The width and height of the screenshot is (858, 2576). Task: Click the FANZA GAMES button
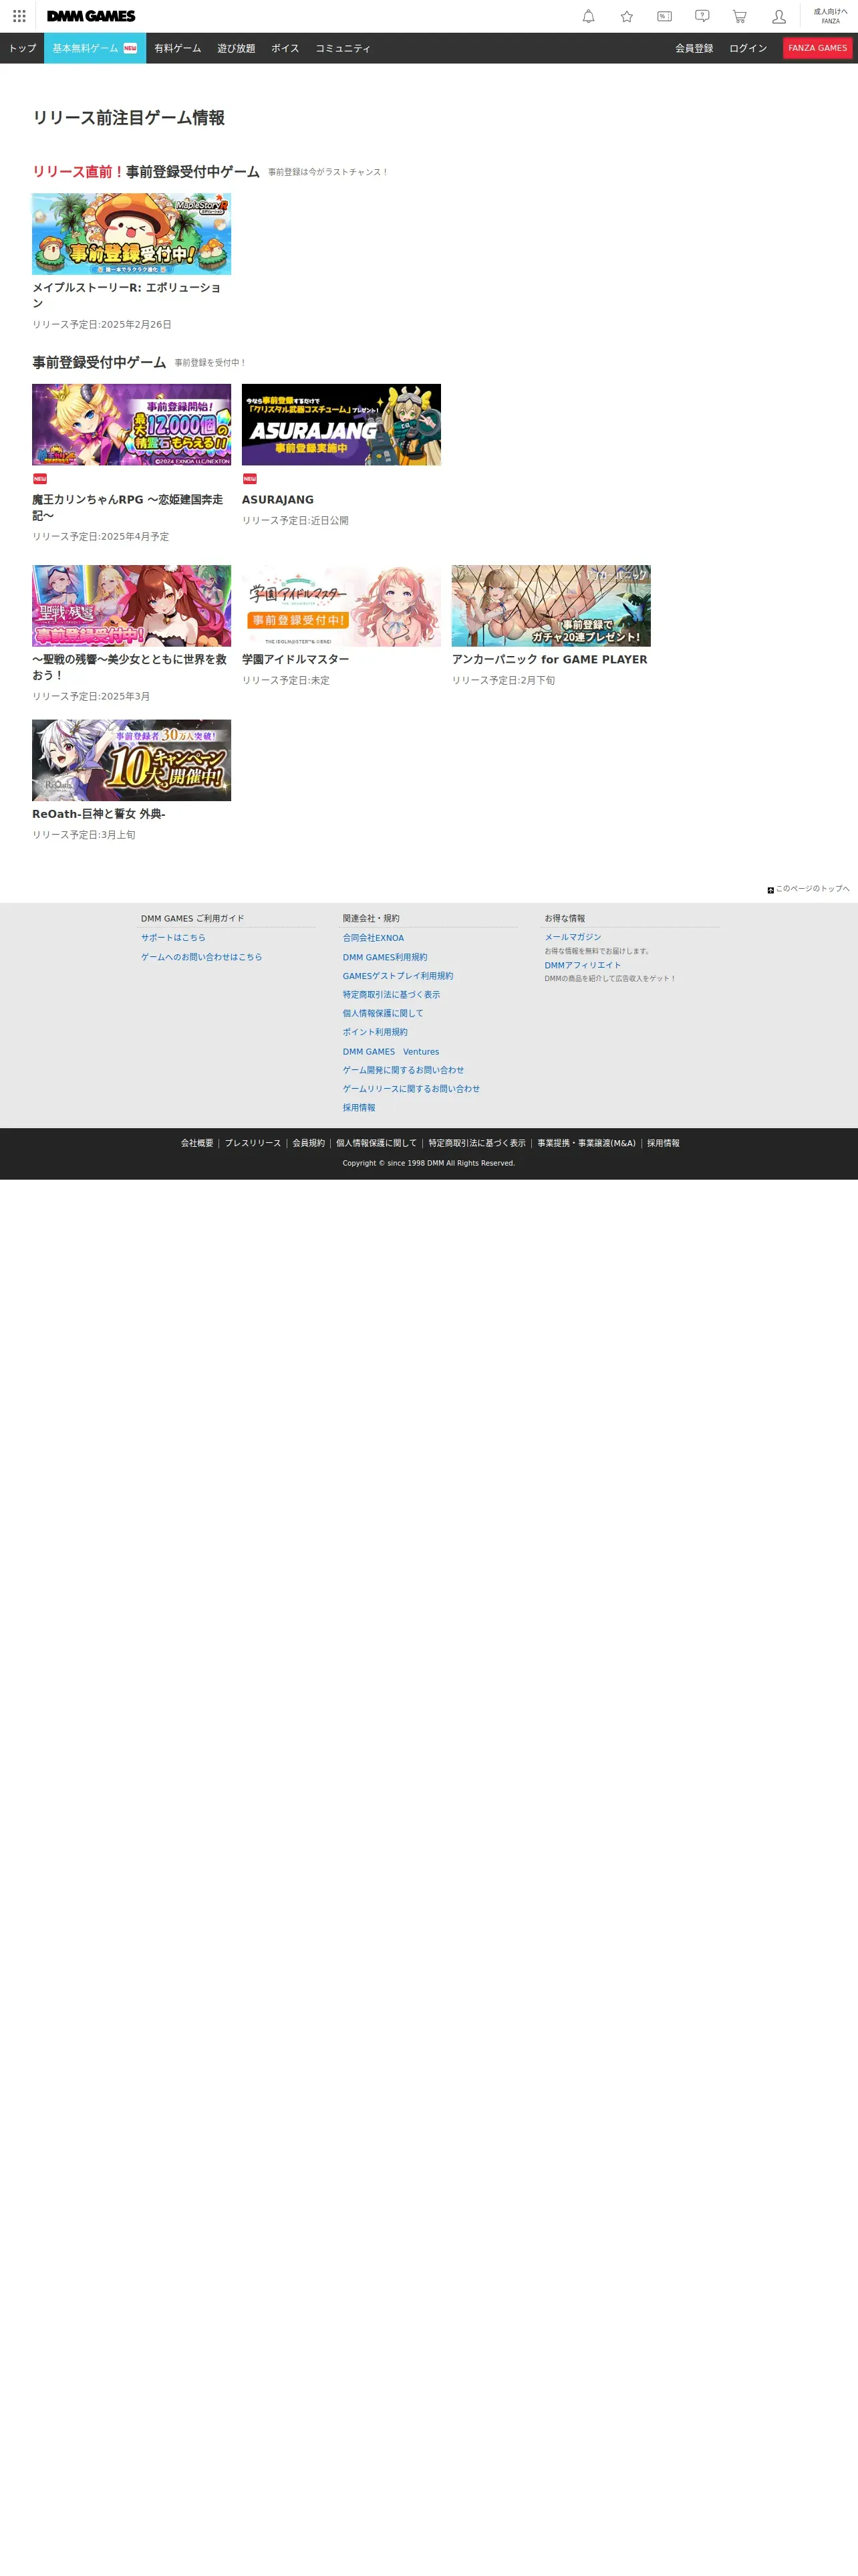[x=817, y=48]
